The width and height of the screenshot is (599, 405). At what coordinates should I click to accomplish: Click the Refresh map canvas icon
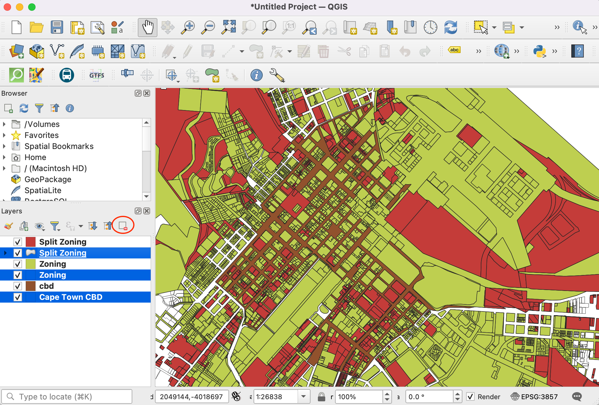click(x=450, y=27)
